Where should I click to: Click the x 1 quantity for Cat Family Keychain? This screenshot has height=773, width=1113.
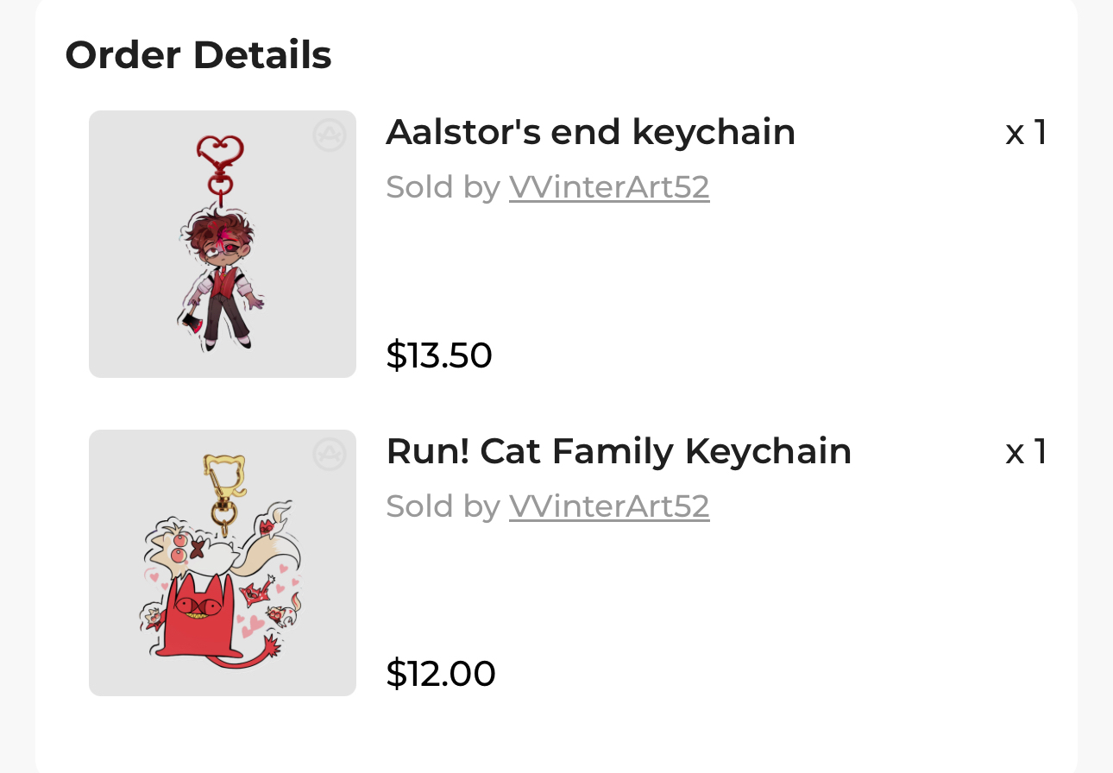1026,452
